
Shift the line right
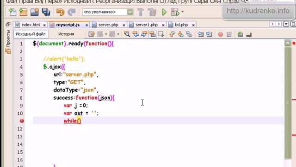pos(209,34)
